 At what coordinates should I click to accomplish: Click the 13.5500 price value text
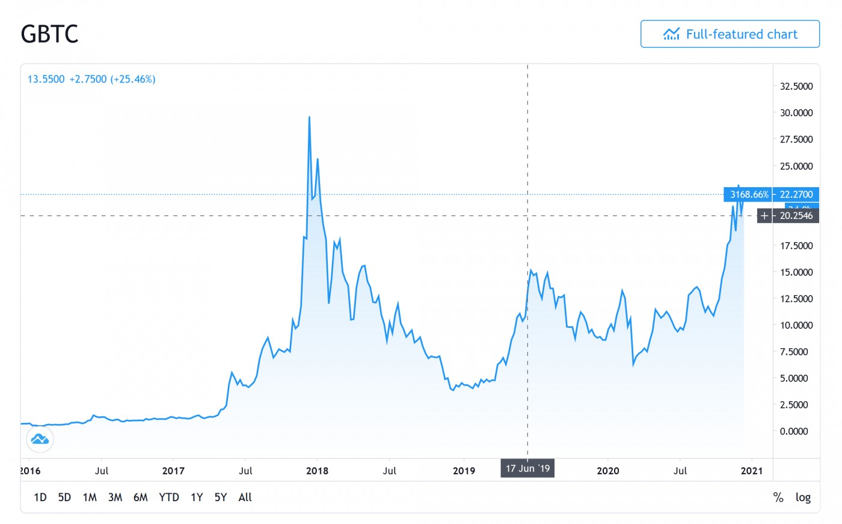click(x=46, y=79)
